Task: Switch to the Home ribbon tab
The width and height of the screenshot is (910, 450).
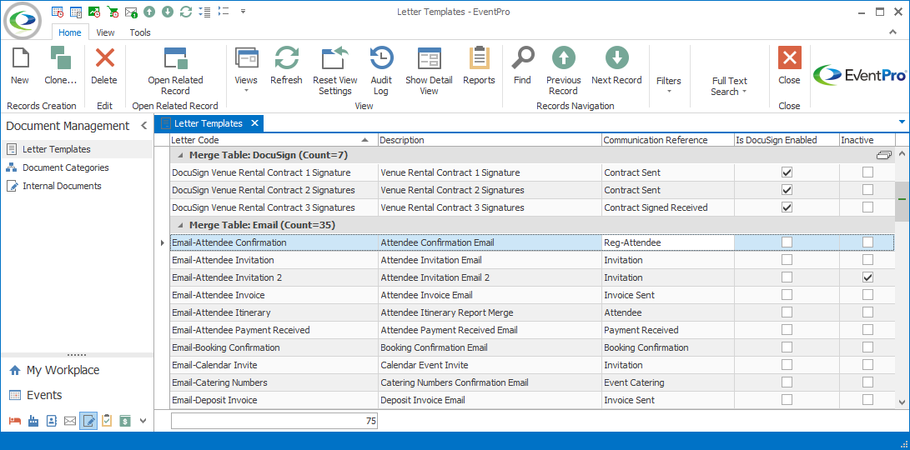Action: 69,32
